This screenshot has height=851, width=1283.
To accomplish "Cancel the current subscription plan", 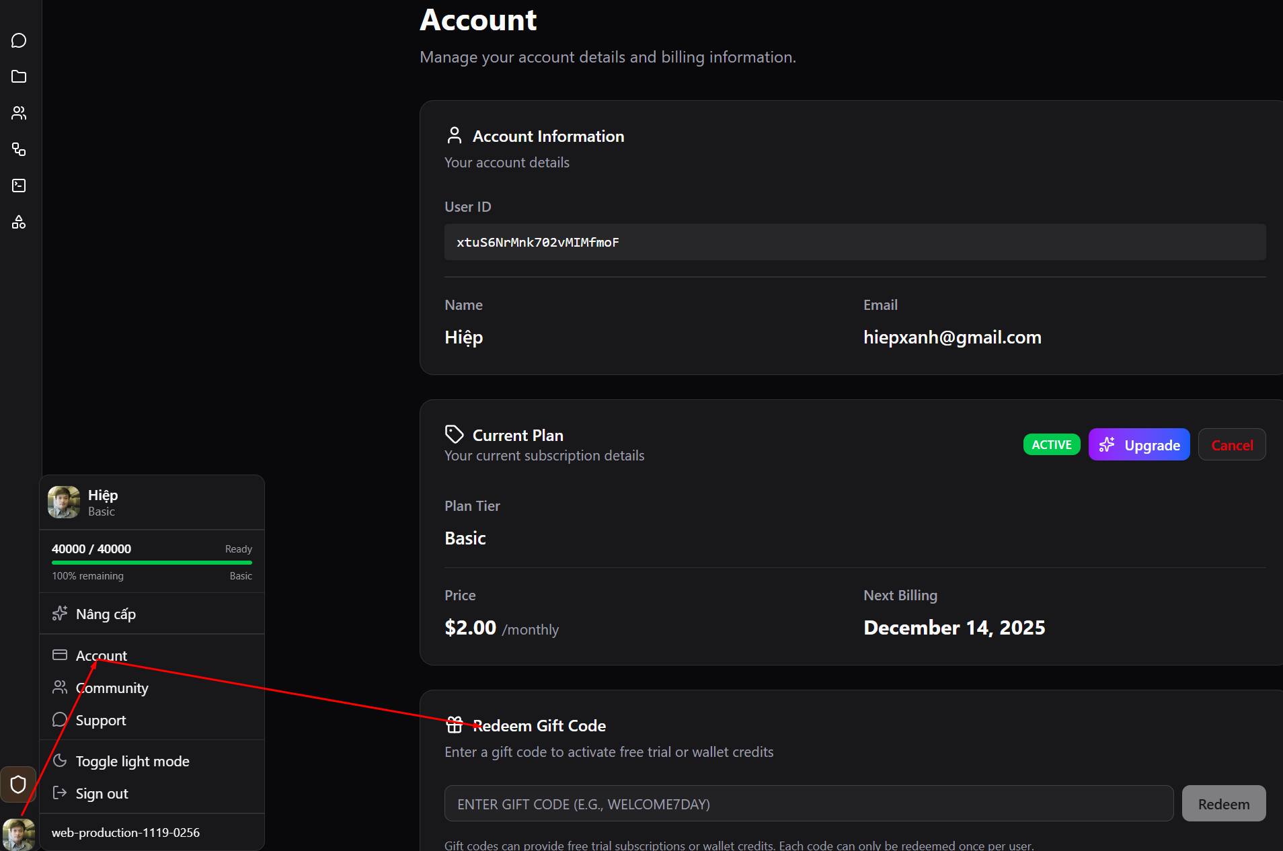I will tap(1232, 444).
